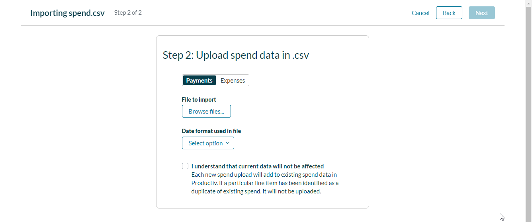Screen dimensions: 532x222
Task: Click the 'Select option' placeholder text
Action: coord(205,143)
